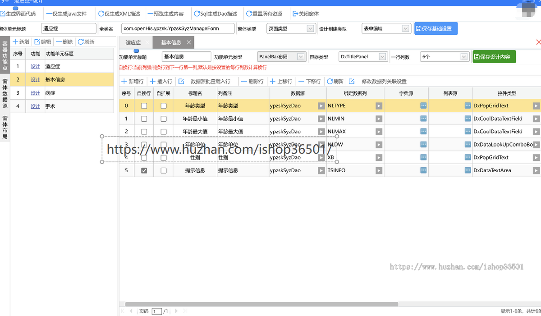Image resolution: width=541 pixels, height=316 pixels.
Task: Open 设计 link for 病症 row
Action: (35, 93)
